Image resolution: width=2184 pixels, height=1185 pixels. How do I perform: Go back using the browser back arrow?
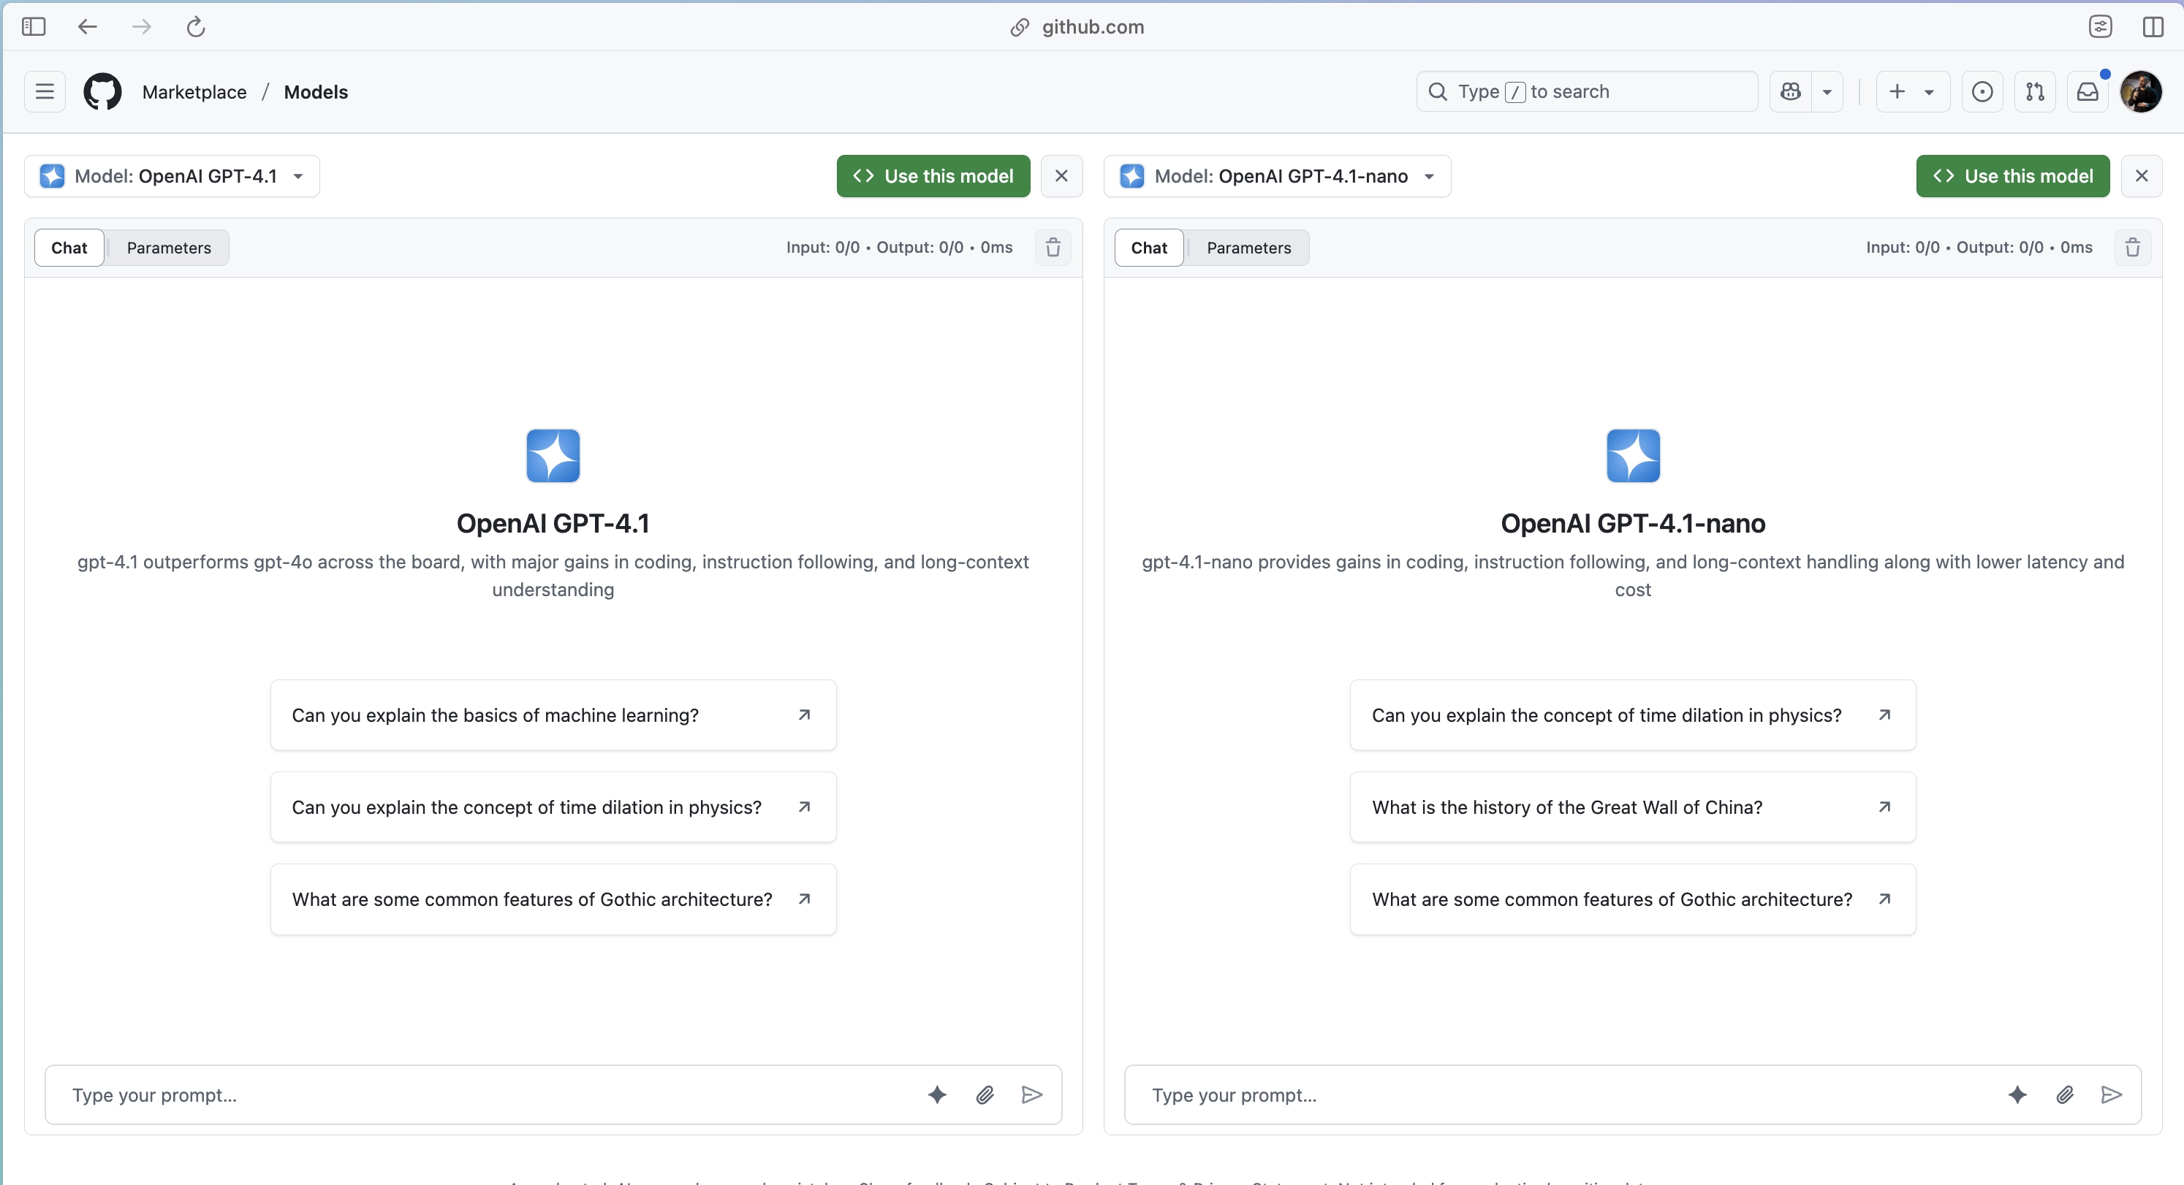[87, 26]
